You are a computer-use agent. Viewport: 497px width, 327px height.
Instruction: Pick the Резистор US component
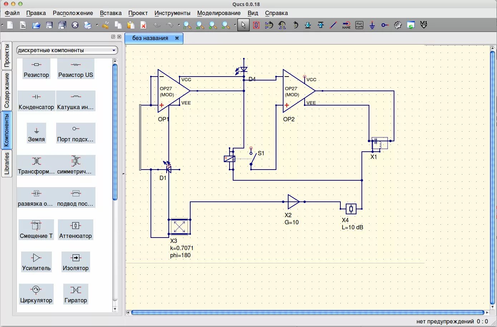[75, 69]
